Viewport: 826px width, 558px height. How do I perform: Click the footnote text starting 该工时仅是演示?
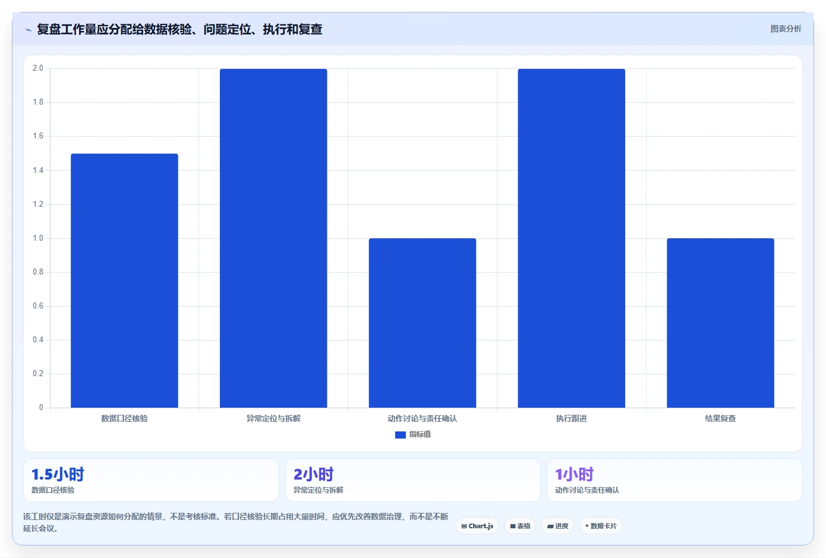click(236, 522)
